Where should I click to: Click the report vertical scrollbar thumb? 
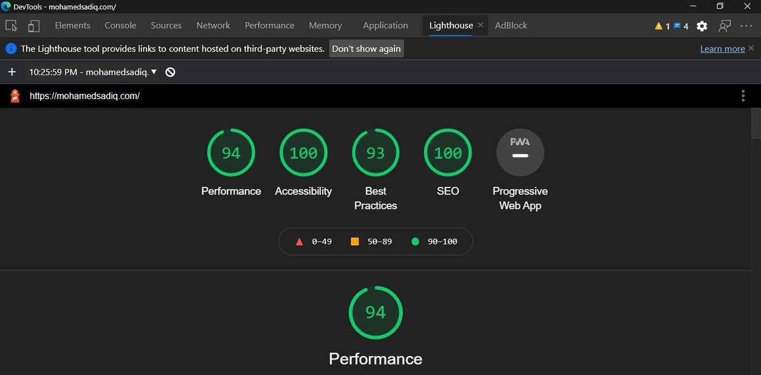click(756, 124)
